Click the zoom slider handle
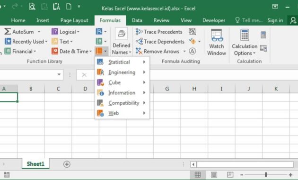298x180 pixels. [x=266, y=174]
